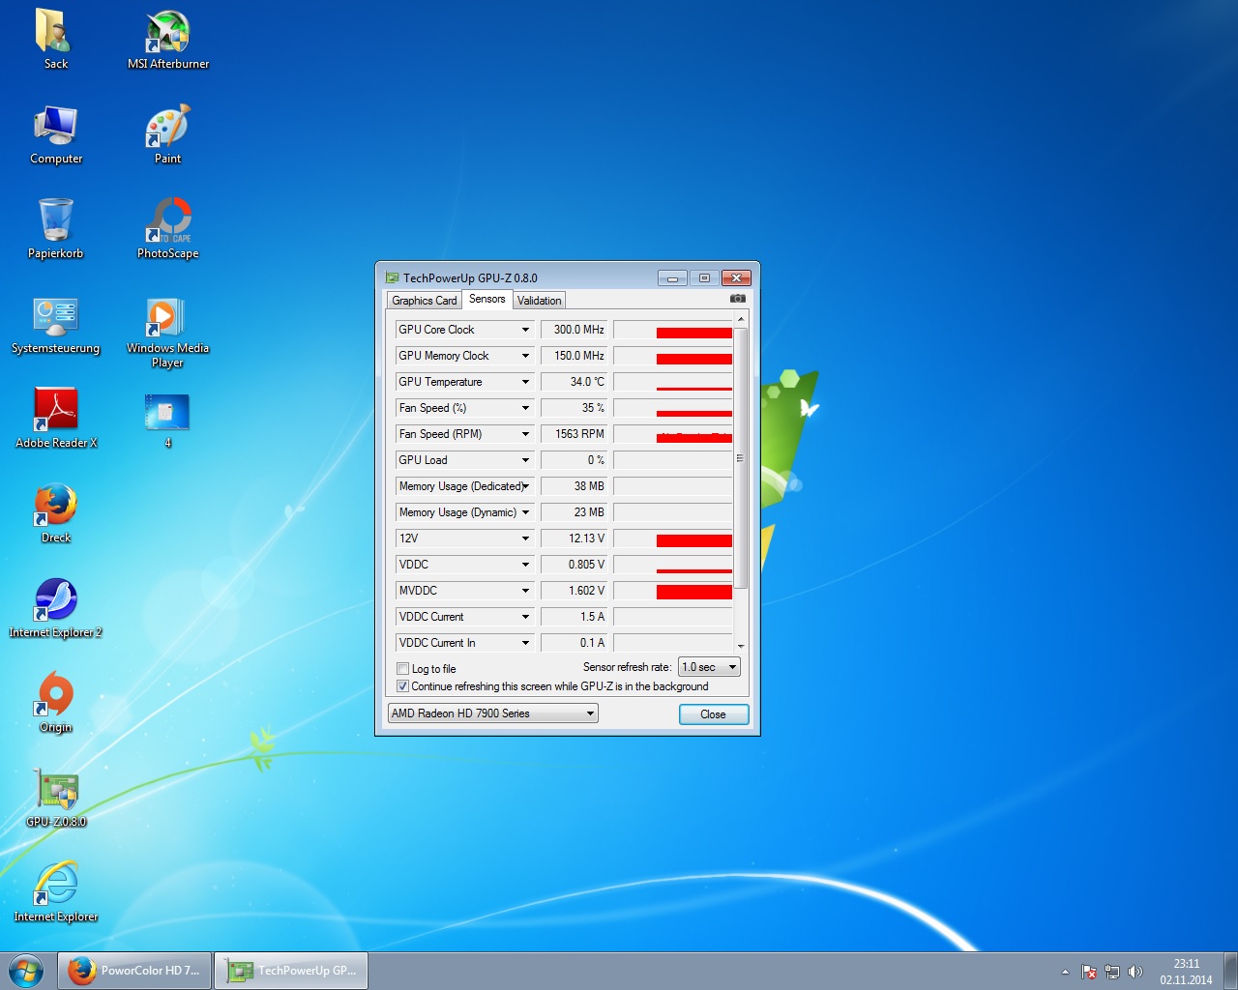
Task: Open the Papierkorb recycle bin
Action: (x=56, y=228)
